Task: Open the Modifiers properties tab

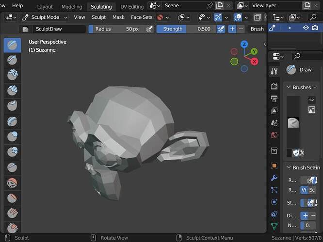Action: click(274, 178)
